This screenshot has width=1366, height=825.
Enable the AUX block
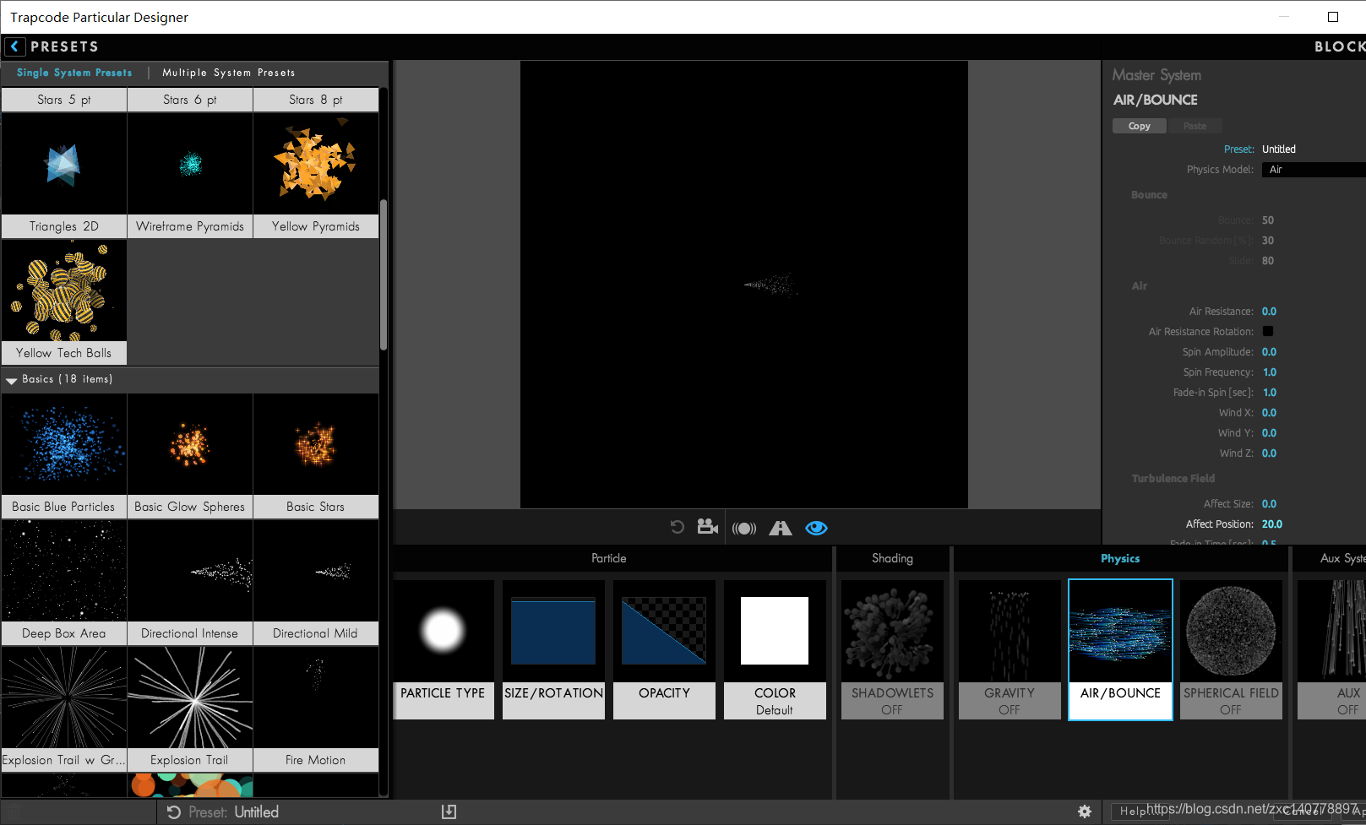pyautogui.click(x=1331, y=649)
